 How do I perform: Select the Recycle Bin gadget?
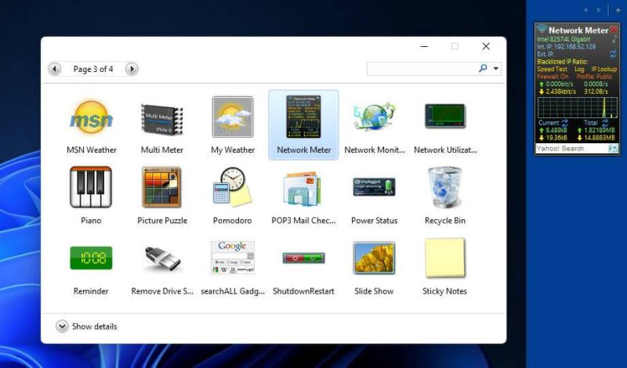coord(444,189)
